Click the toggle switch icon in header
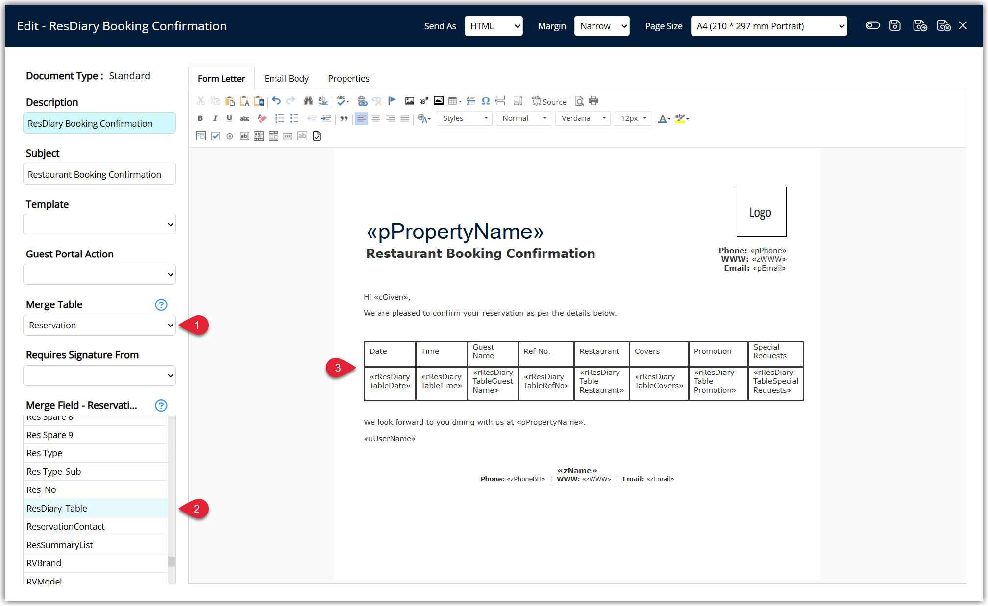Viewport: 988px width, 606px height. (x=873, y=25)
